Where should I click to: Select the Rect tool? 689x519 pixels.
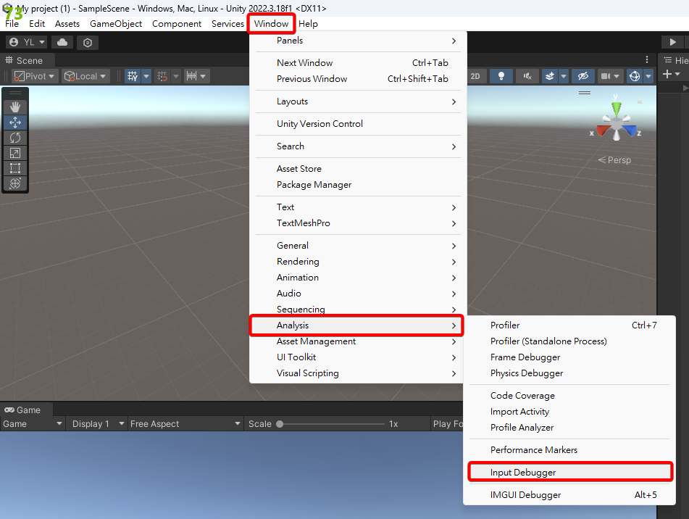point(15,168)
